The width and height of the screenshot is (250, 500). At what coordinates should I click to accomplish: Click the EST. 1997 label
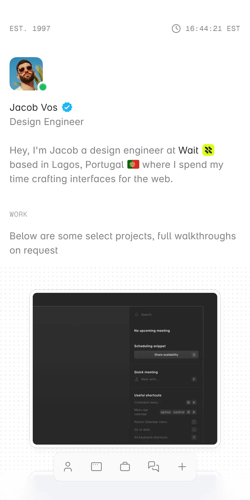(30, 29)
